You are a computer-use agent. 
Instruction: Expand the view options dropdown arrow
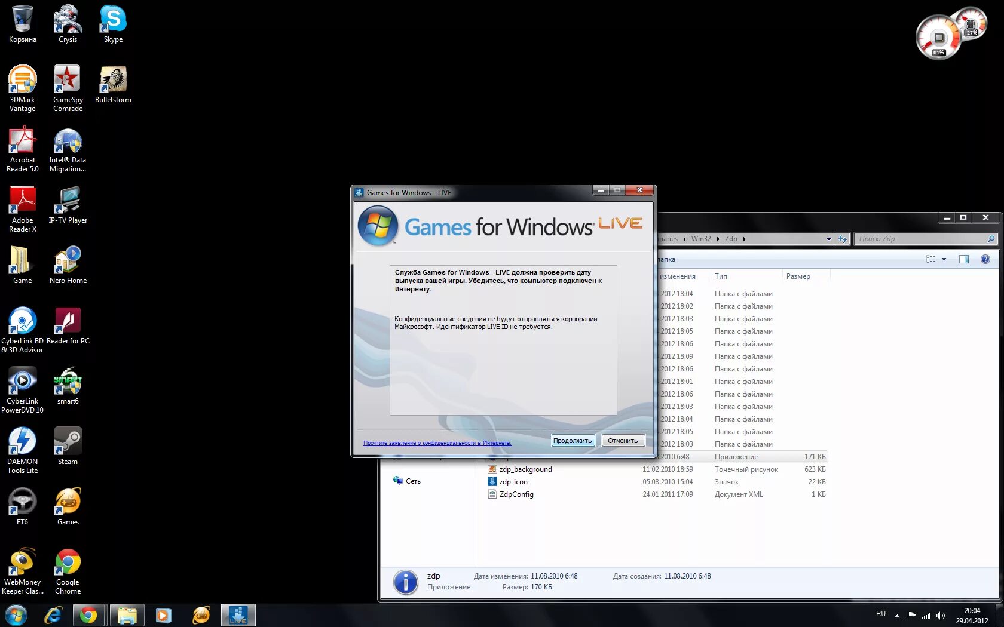pyautogui.click(x=944, y=259)
